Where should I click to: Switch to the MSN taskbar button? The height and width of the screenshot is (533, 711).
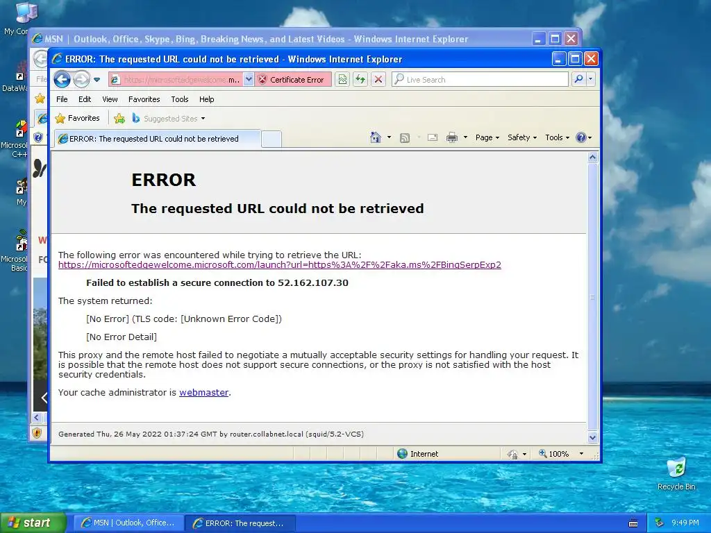(x=128, y=523)
